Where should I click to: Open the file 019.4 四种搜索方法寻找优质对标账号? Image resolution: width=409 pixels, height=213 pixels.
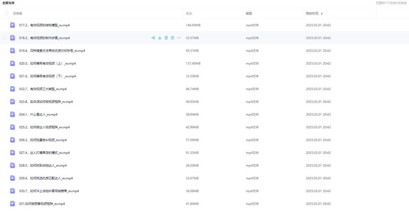(x=52, y=51)
